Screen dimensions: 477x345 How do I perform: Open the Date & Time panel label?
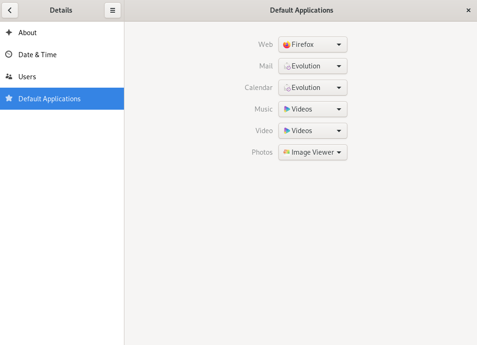[38, 55]
